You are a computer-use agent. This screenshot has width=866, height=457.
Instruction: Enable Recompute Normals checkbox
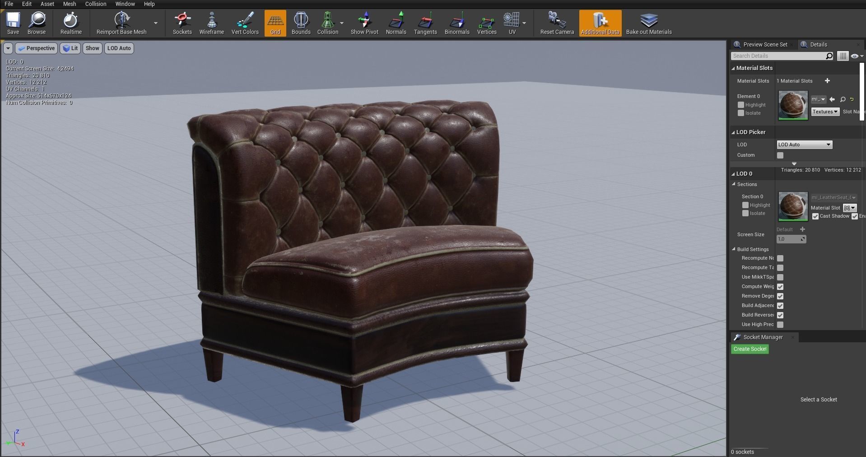coord(780,258)
